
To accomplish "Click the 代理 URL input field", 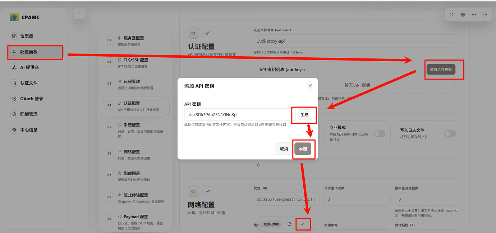I will tap(286, 199).
